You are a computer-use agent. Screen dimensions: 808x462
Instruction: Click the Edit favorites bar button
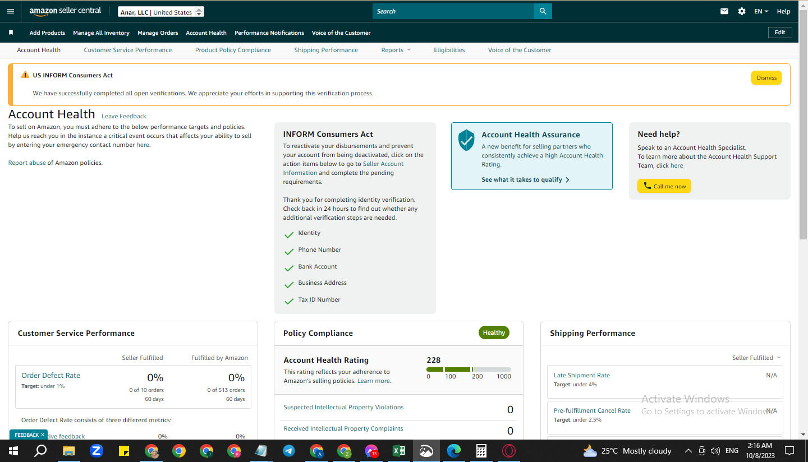780,33
